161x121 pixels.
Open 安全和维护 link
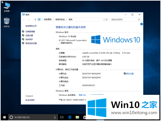click(x=30, y=100)
